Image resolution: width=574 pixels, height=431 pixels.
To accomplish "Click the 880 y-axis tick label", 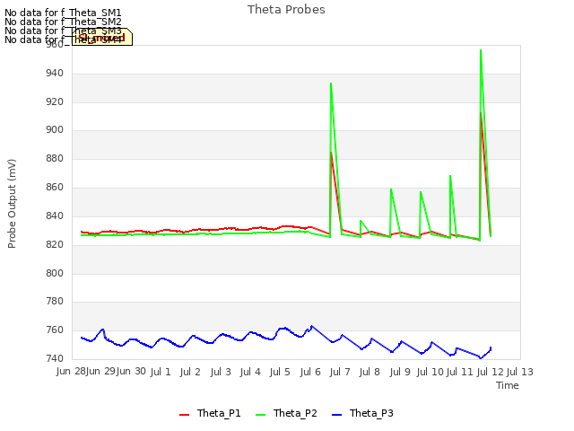I will tap(55, 159).
